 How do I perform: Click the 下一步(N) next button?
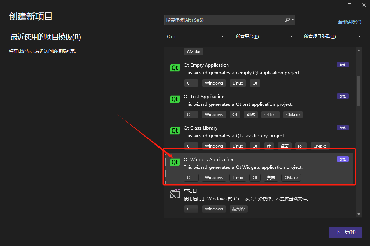[x=346, y=232]
